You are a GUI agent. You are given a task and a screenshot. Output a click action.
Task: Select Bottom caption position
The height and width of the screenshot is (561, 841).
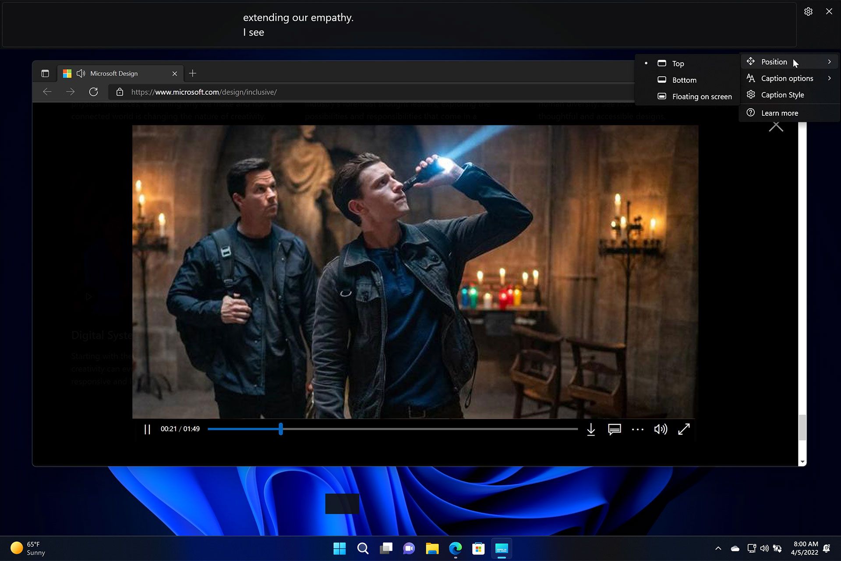[x=684, y=80]
